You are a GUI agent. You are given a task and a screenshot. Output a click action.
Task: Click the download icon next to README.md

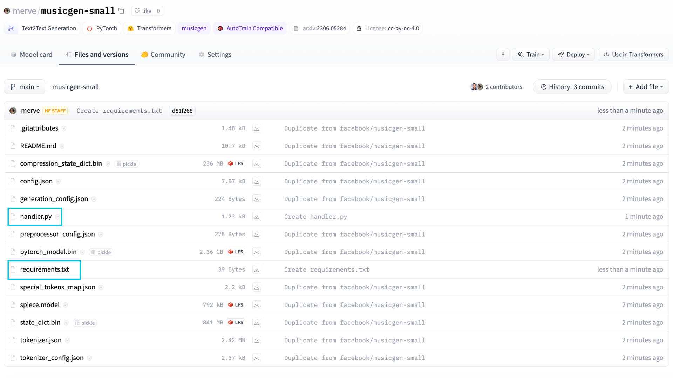coord(257,145)
